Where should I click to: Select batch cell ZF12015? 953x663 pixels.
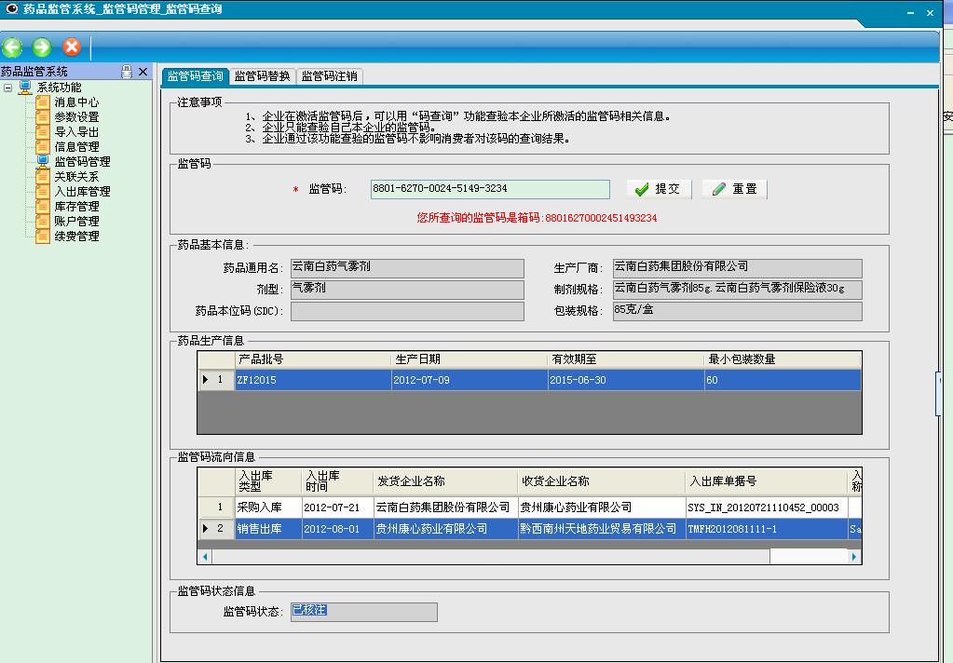312,380
